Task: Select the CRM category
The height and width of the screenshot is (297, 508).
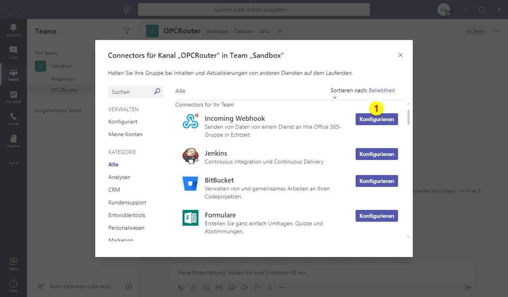Action: 114,190
